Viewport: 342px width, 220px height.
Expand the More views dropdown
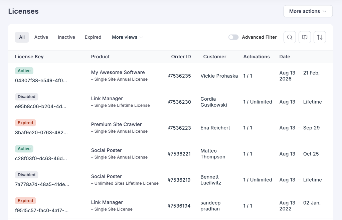[x=127, y=37]
